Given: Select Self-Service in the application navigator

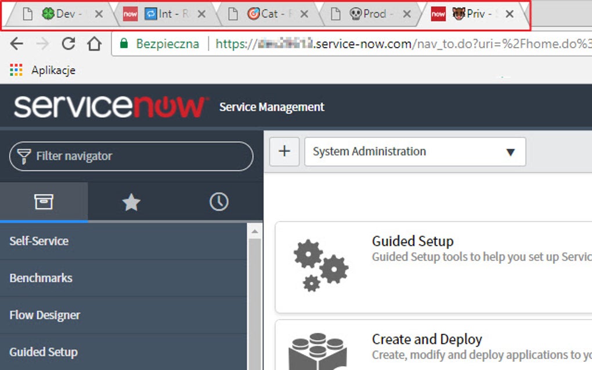Looking at the screenshot, I should coord(38,241).
